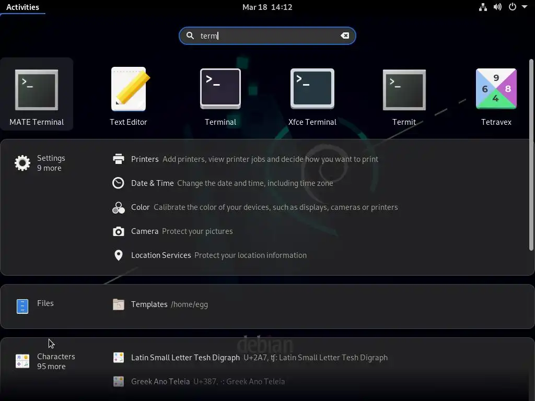Select Greek Ano Teleia character result
This screenshot has width=535, height=401.
pyautogui.click(x=199, y=381)
